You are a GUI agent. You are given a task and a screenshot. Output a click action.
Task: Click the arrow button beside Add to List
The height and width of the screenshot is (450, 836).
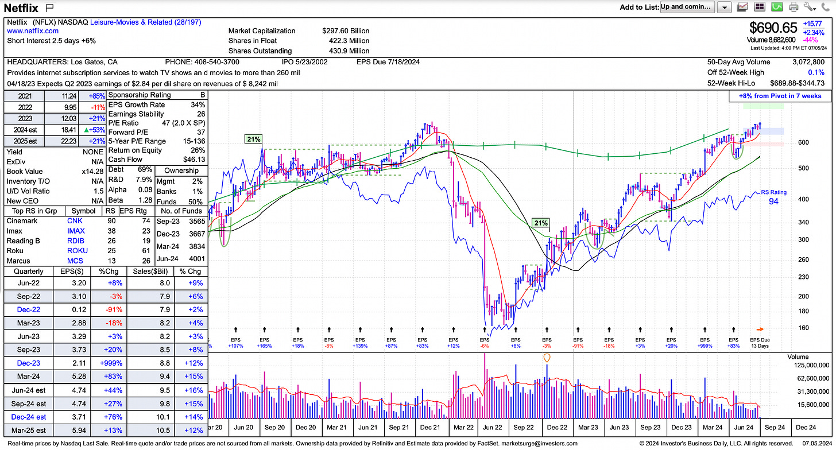pyautogui.click(x=725, y=7)
